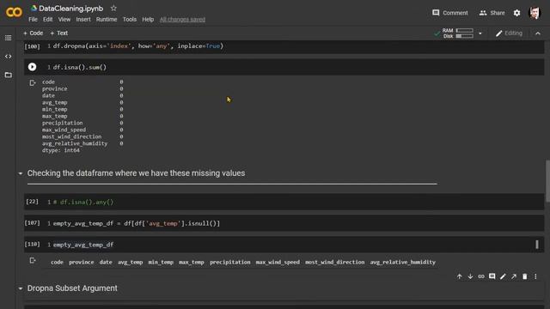The height and width of the screenshot is (309, 550).
Task: Open the Tools menu
Action: 130,19
